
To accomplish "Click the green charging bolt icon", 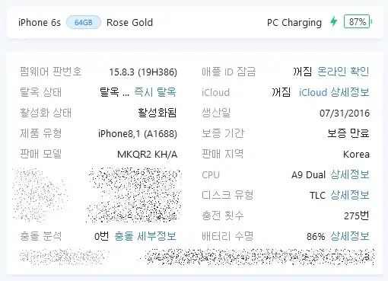I will tap(333, 22).
